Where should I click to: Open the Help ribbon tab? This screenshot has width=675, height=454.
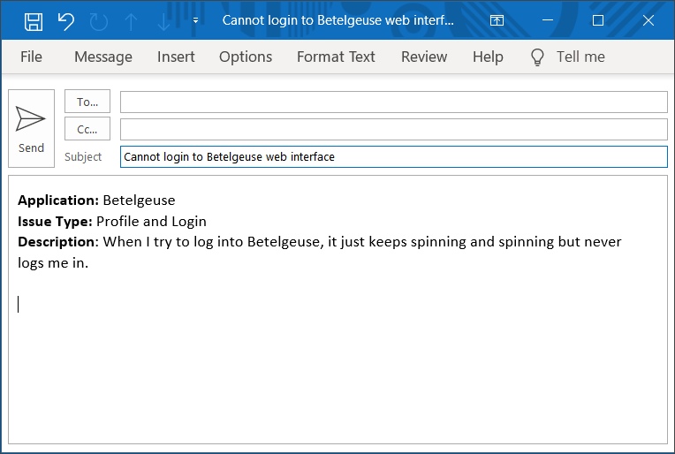click(488, 57)
